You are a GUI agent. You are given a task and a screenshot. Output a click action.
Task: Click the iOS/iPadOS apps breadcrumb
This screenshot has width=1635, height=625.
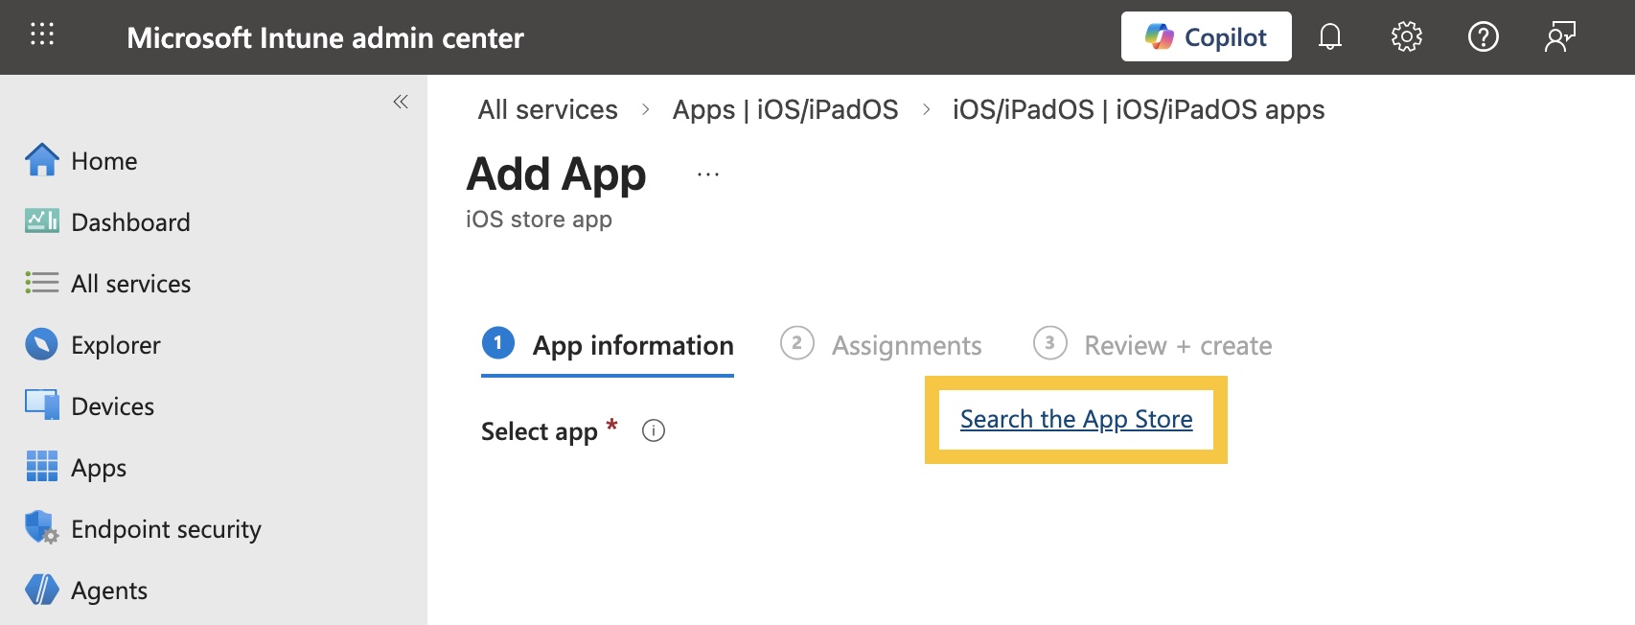click(x=1139, y=109)
